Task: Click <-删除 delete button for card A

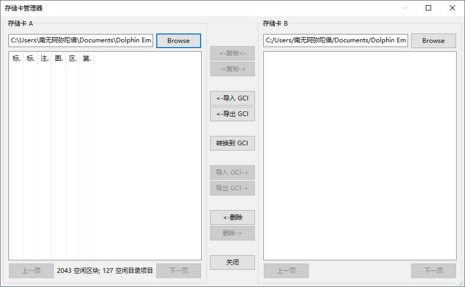Action: [233, 217]
